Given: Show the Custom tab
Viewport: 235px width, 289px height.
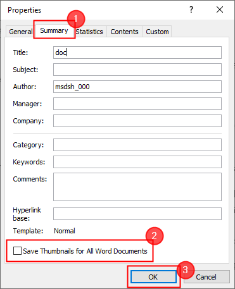Looking at the screenshot, I should (157, 32).
